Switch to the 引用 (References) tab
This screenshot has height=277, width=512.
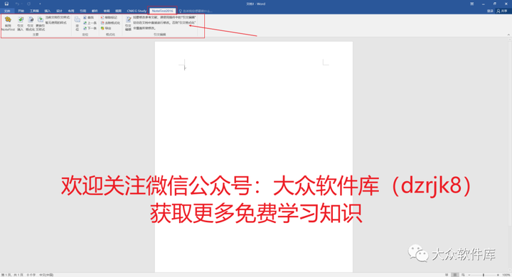pos(83,11)
